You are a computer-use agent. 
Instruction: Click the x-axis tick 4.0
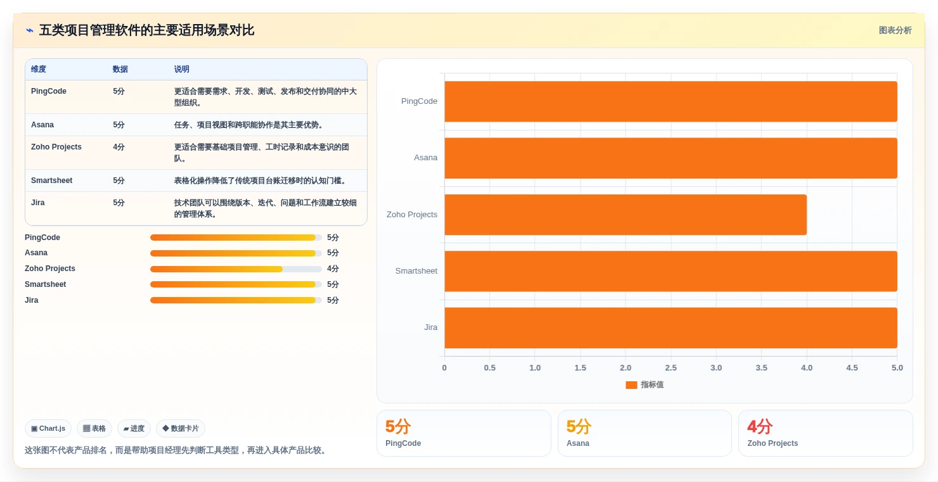click(807, 368)
